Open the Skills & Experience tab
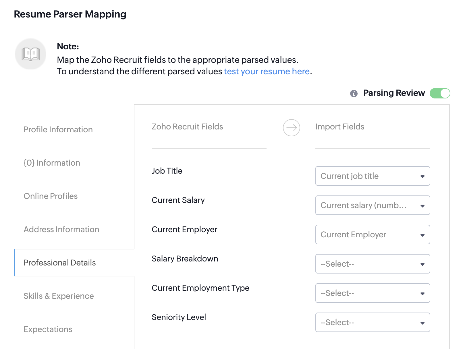This screenshot has width=463, height=349. [59, 296]
